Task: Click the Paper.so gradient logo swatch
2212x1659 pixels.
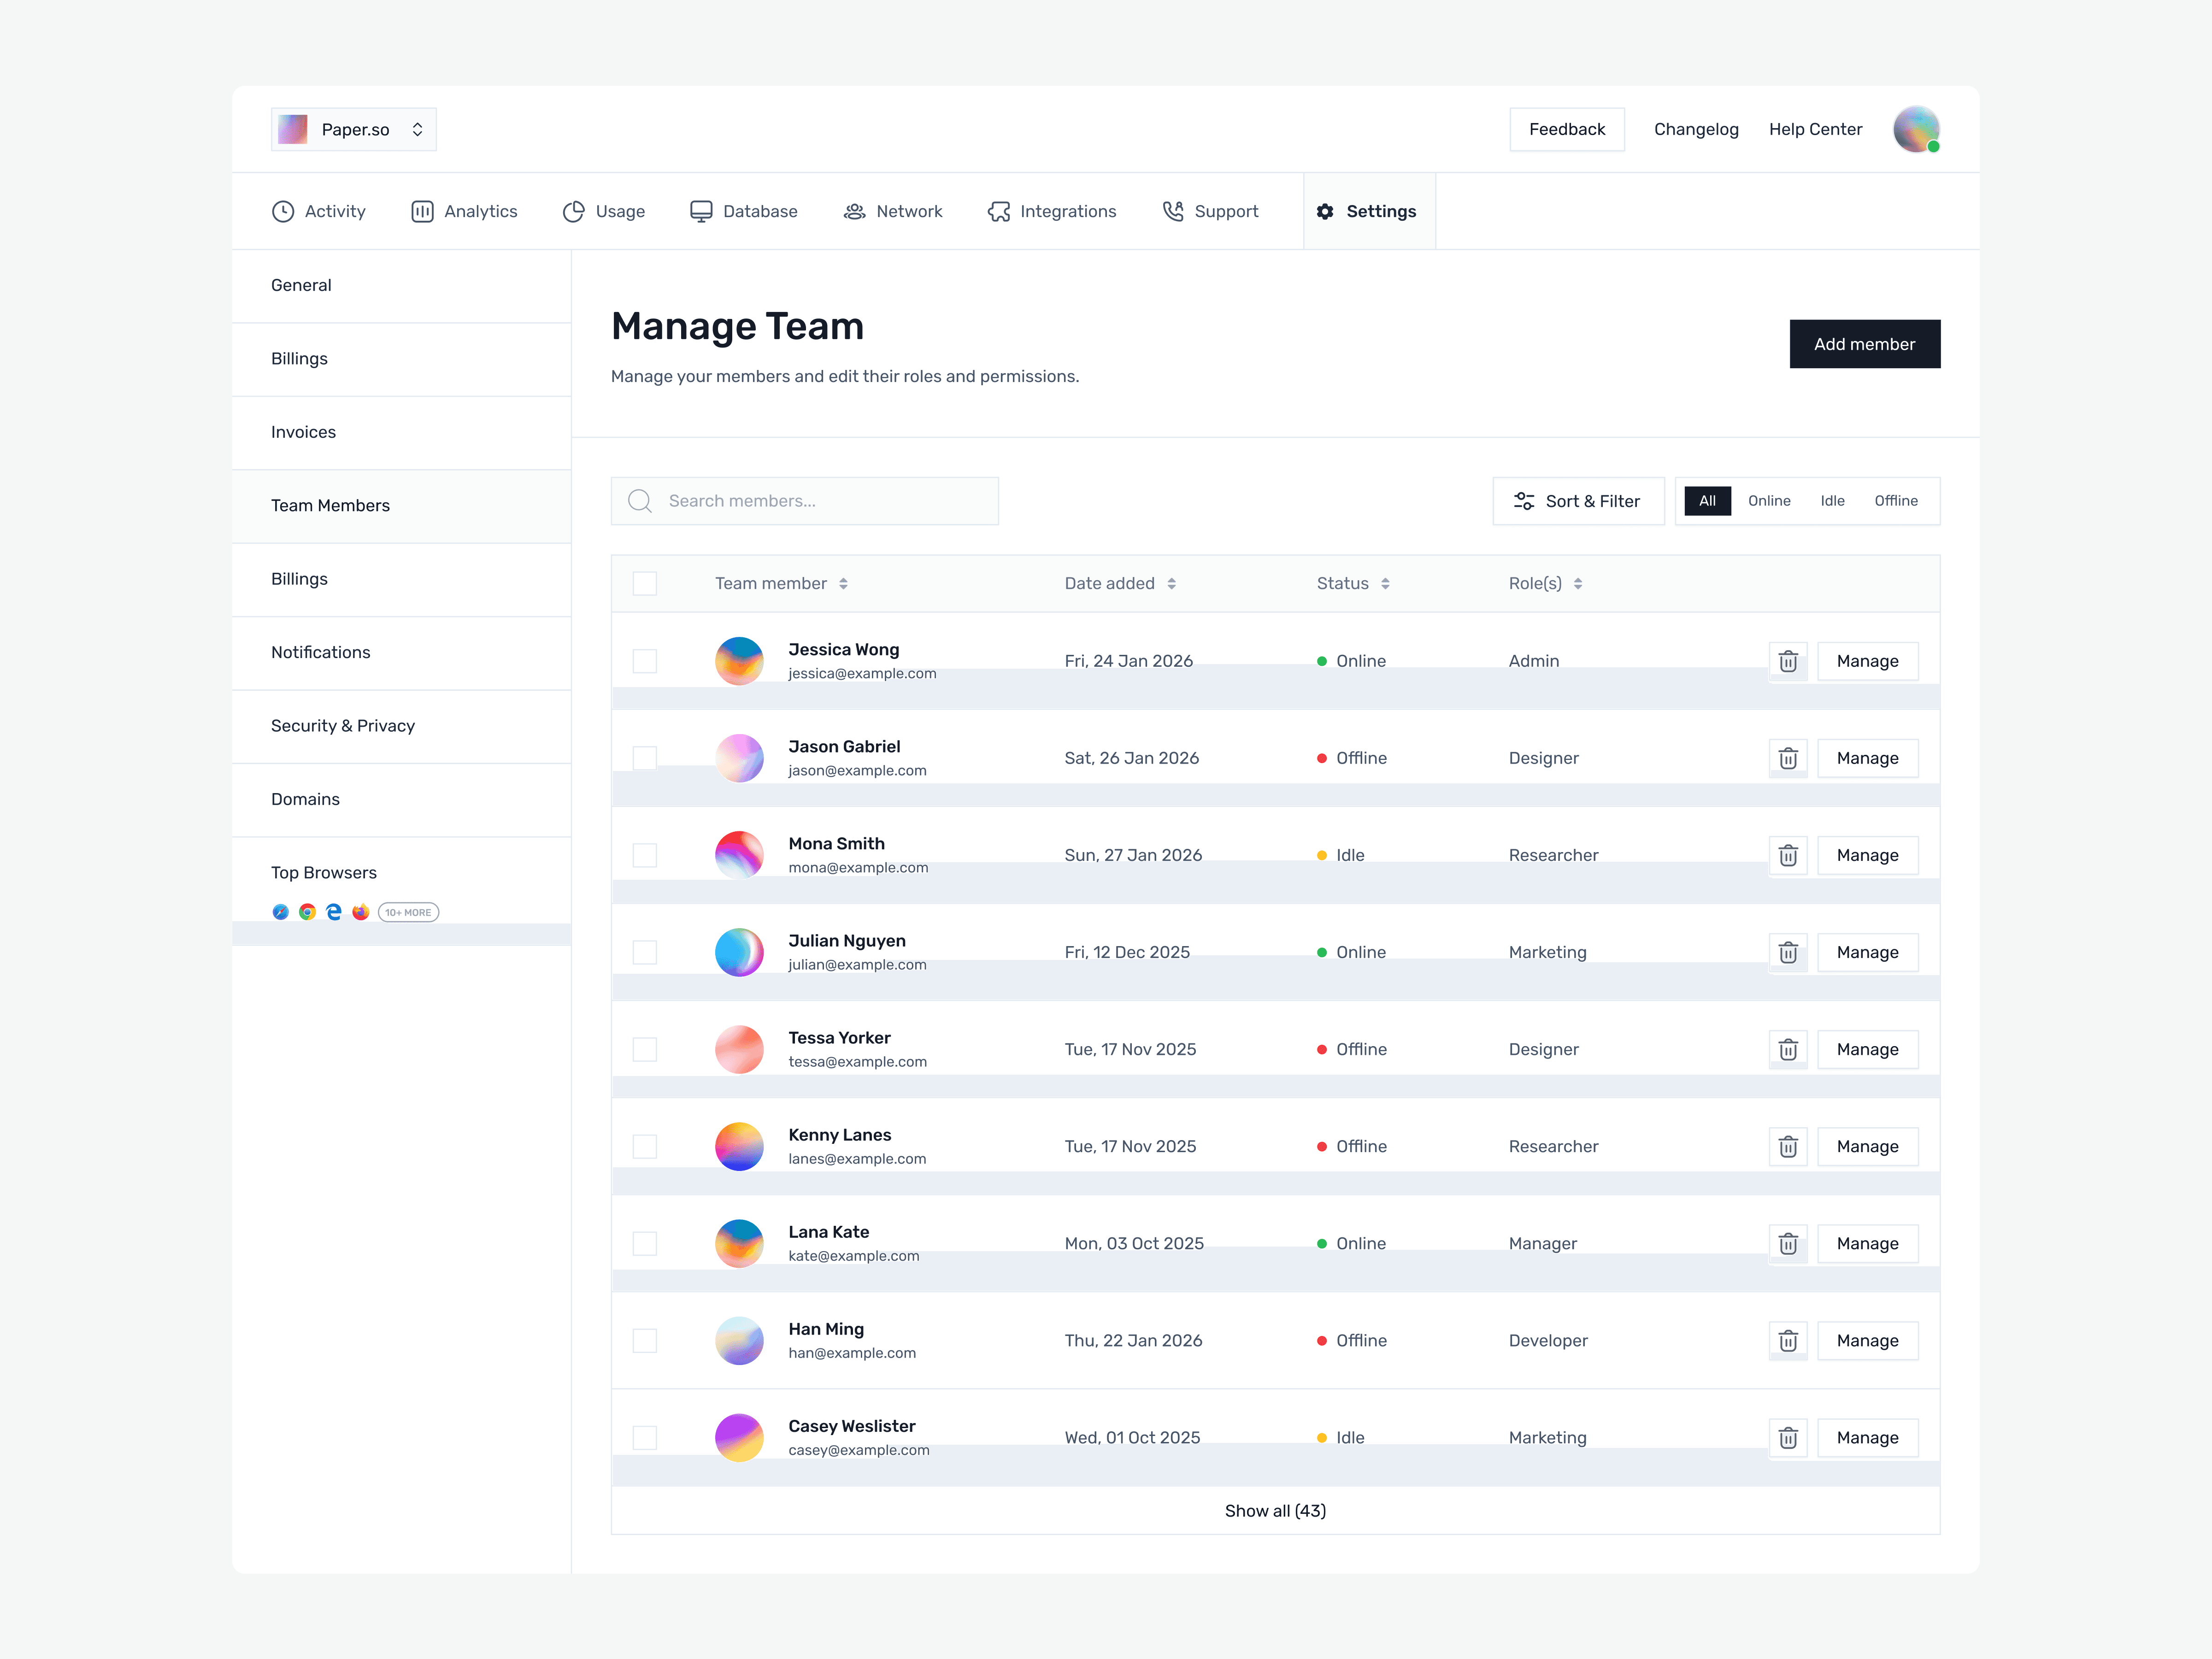Action: [x=293, y=129]
